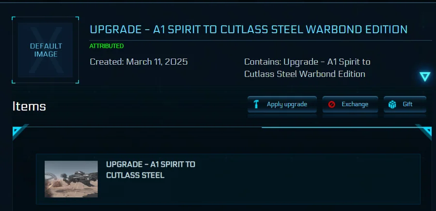Click the hammer icon beside Apply upgrade

pyautogui.click(x=256, y=104)
